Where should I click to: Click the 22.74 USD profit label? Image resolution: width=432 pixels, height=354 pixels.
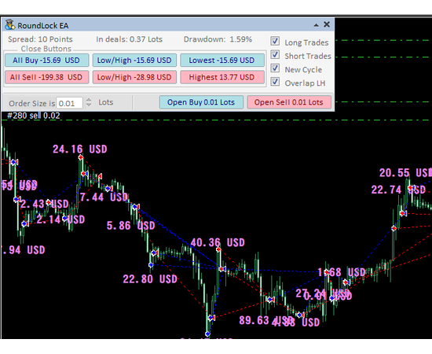click(398, 190)
